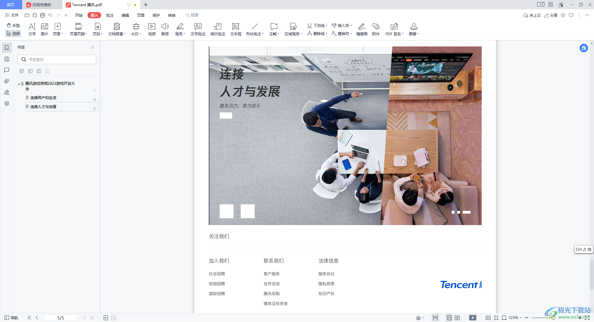Open the 形状批注 shape annotation dropdown
The height and width of the screenshot is (322, 594).
(x=255, y=29)
